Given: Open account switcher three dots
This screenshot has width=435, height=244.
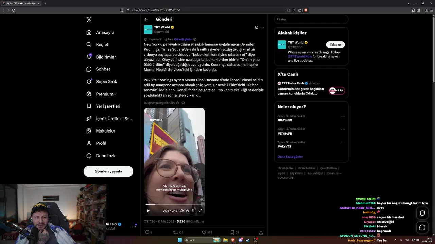Looking at the screenshot, I should [134, 226].
